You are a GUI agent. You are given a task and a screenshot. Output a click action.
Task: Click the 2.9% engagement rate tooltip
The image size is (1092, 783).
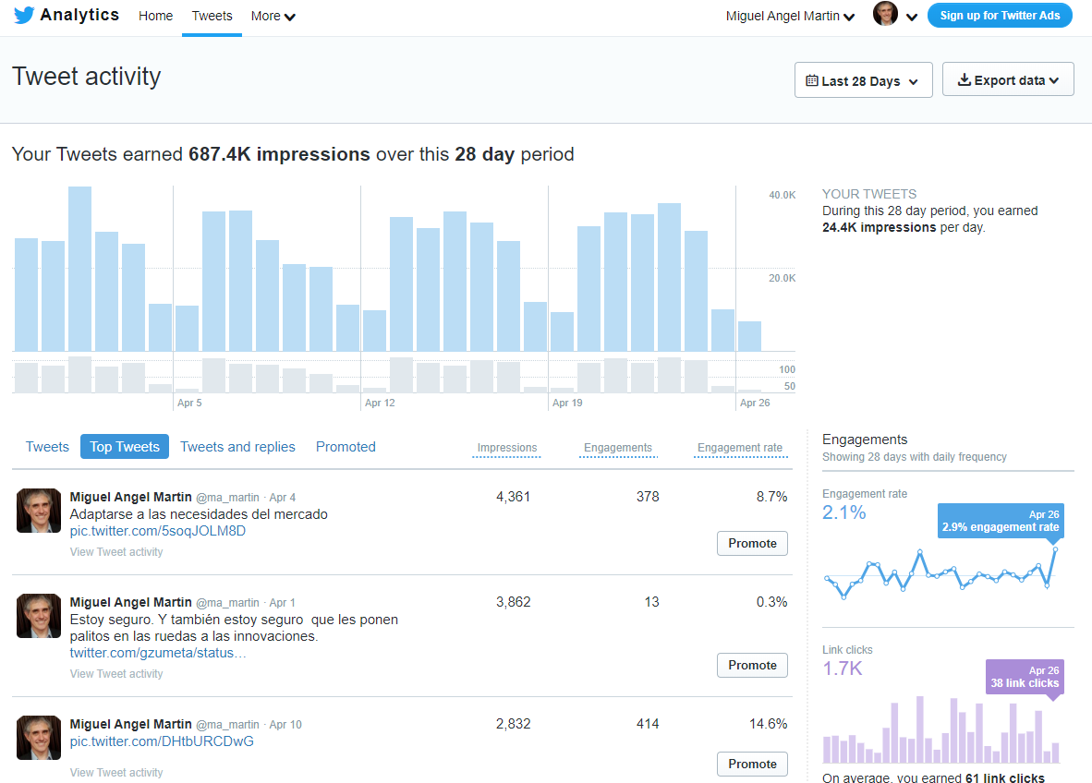(1000, 521)
